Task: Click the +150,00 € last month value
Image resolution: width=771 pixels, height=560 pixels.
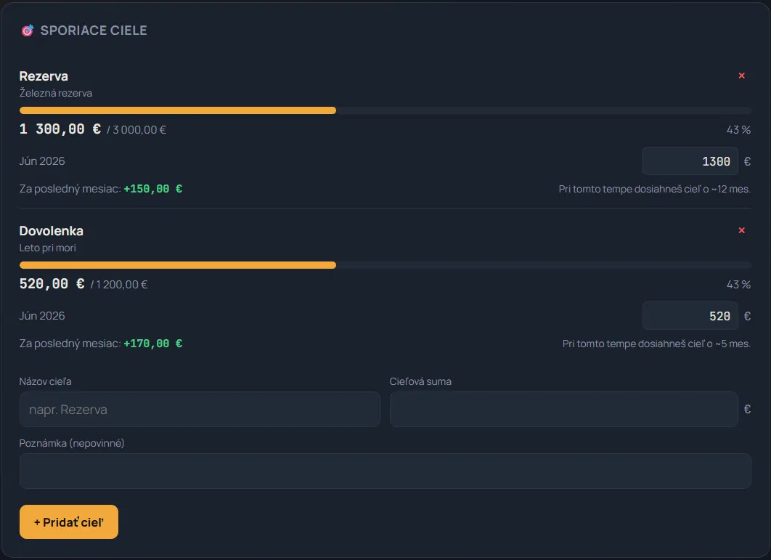Action: tap(153, 189)
